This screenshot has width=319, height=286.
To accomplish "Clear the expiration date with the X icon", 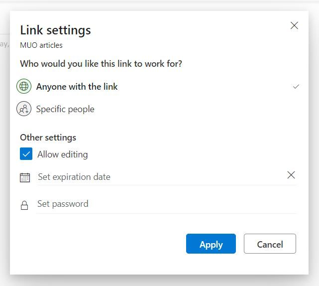I will click(x=291, y=175).
